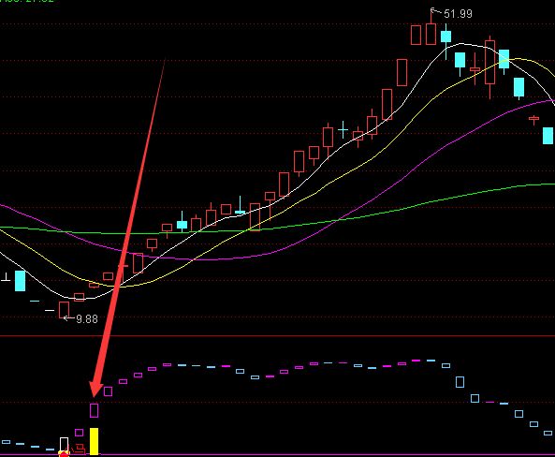The width and height of the screenshot is (555, 457).
Task: Click the 51.99 high price label
Action: point(458,14)
